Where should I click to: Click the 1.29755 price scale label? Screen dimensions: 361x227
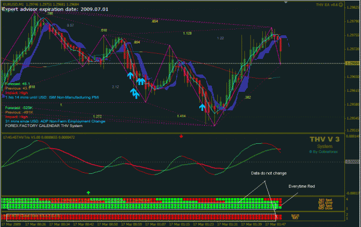click(353, 35)
